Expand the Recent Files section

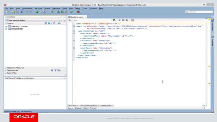[x=6, y=73]
